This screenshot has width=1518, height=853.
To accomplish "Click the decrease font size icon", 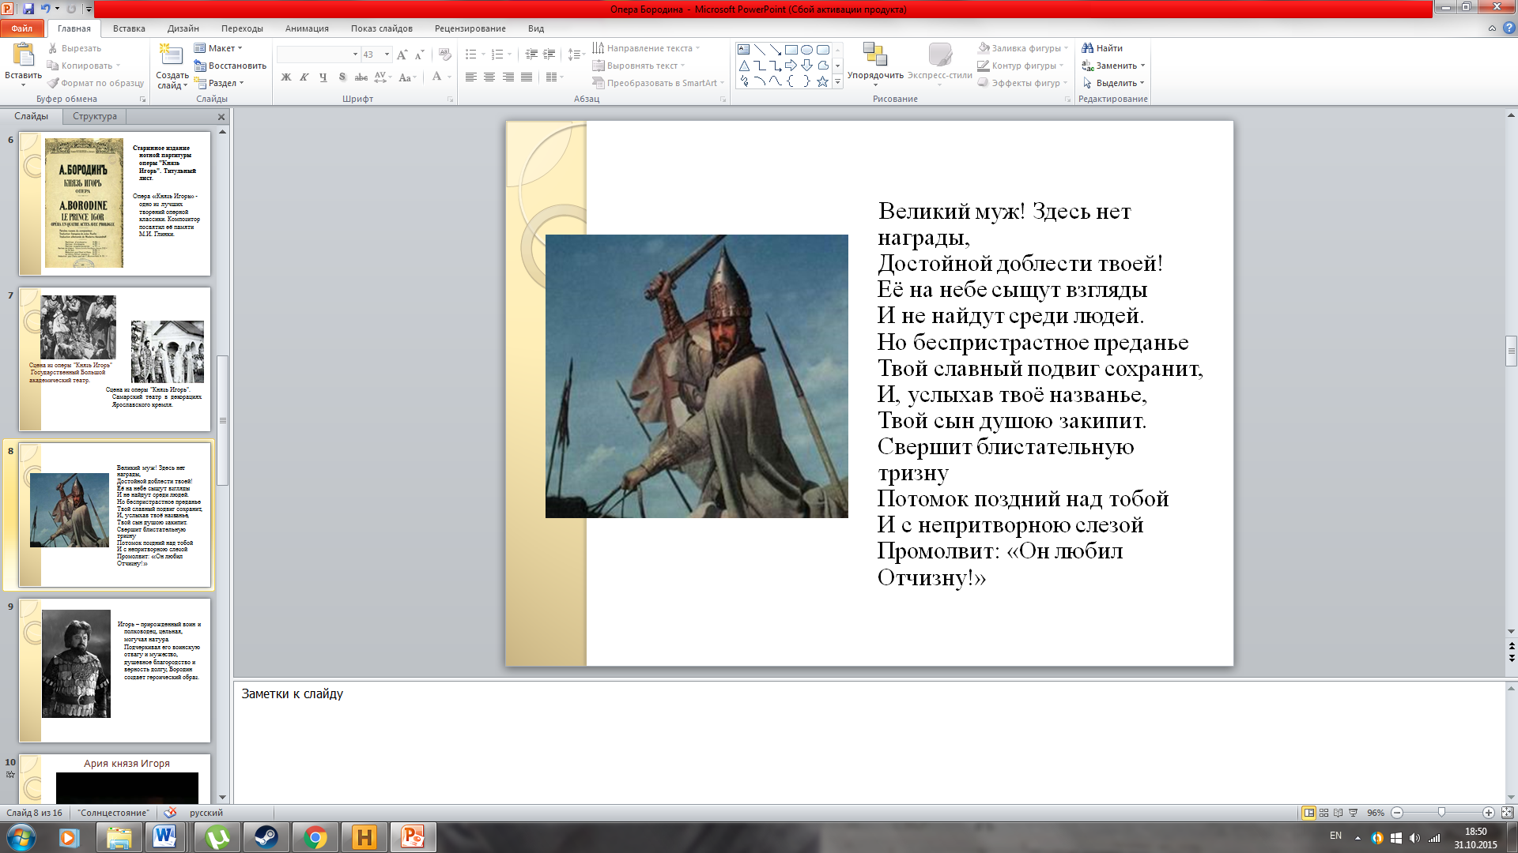I will click(419, 54).
